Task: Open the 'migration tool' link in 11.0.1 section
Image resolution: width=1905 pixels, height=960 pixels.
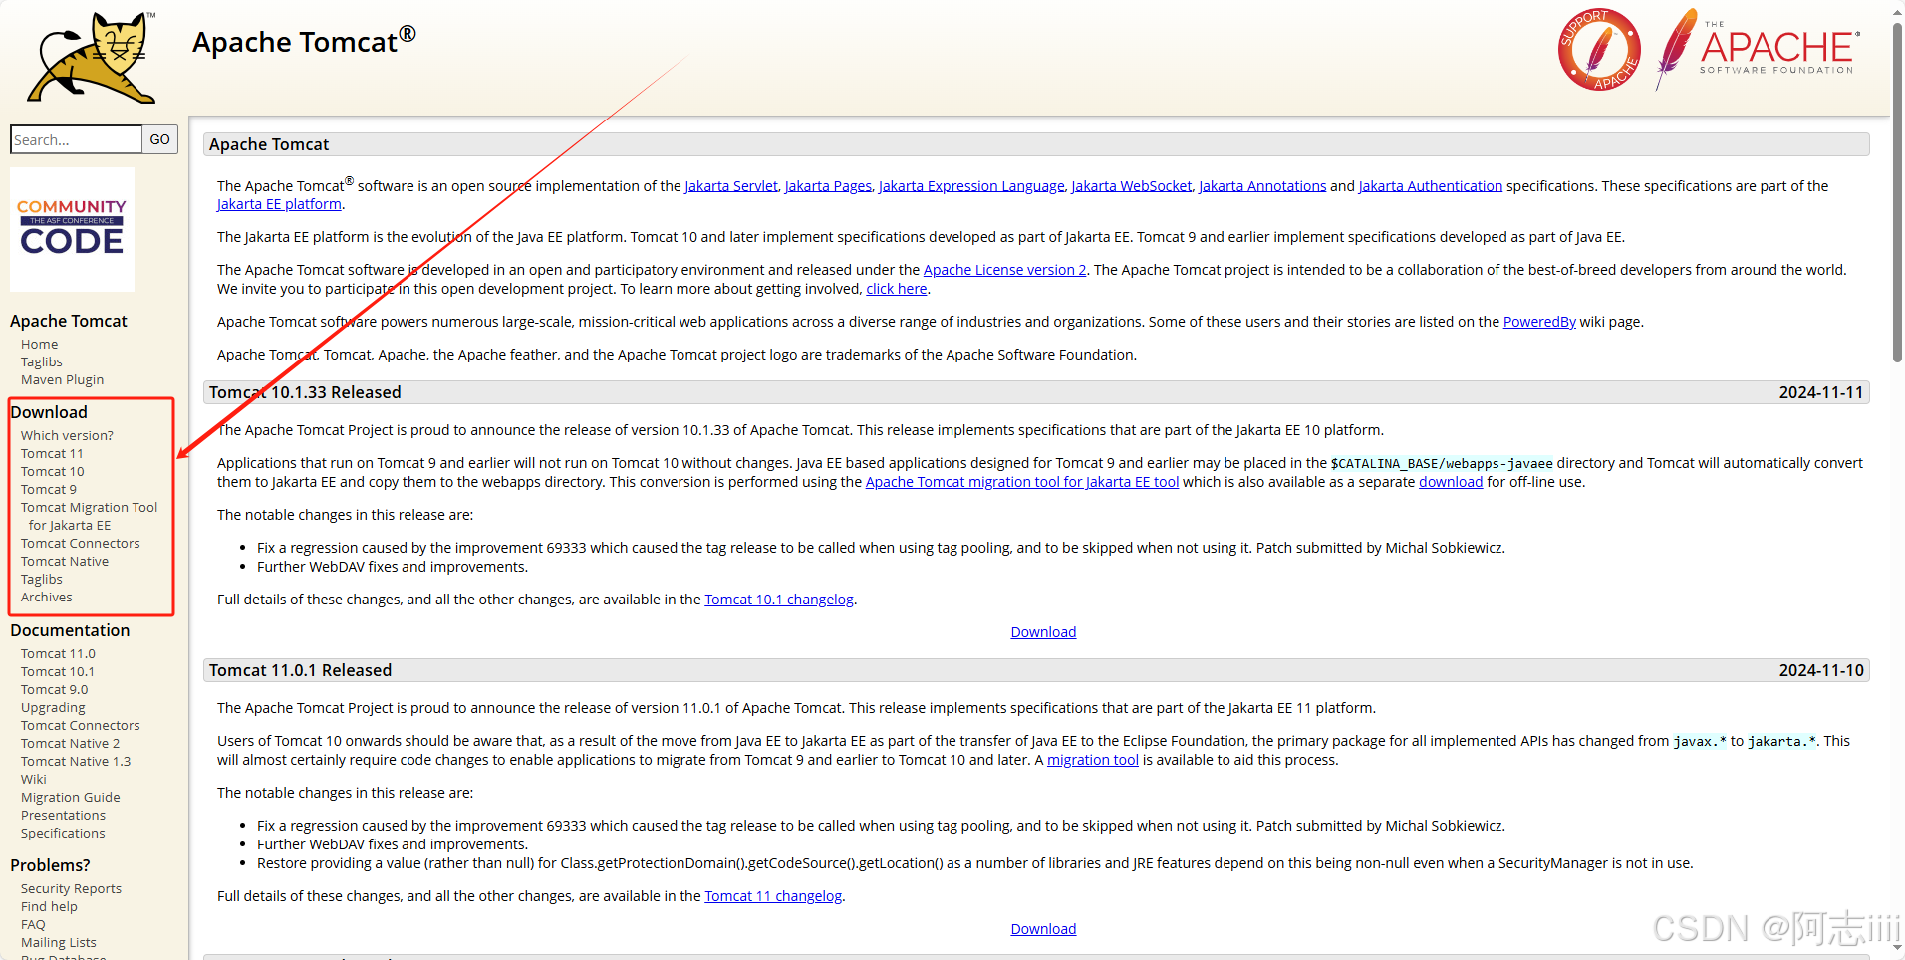Action: (x=1093, y=760)
